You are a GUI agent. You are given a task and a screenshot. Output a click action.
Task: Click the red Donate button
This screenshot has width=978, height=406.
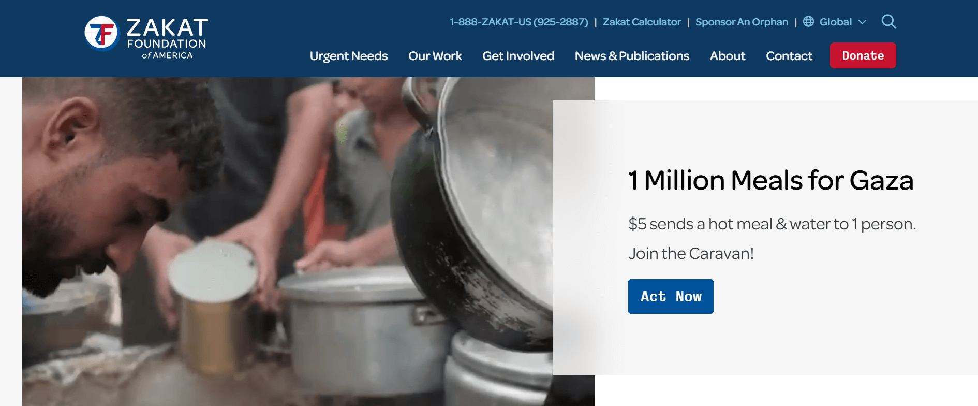coord(863,55)
